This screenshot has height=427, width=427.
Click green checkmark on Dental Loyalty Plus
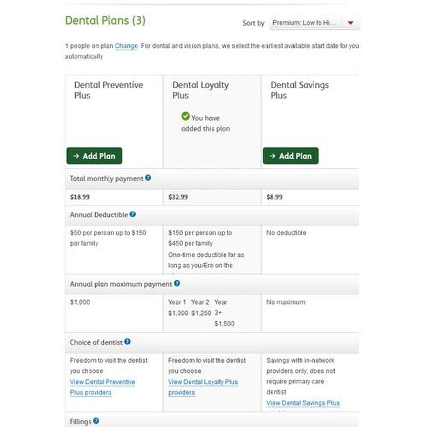185,116
